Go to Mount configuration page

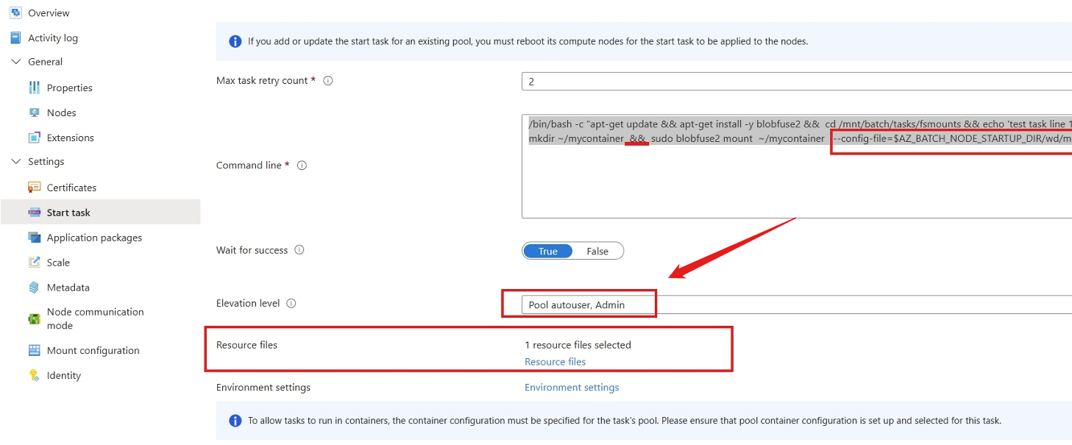(x=93, y=350)
